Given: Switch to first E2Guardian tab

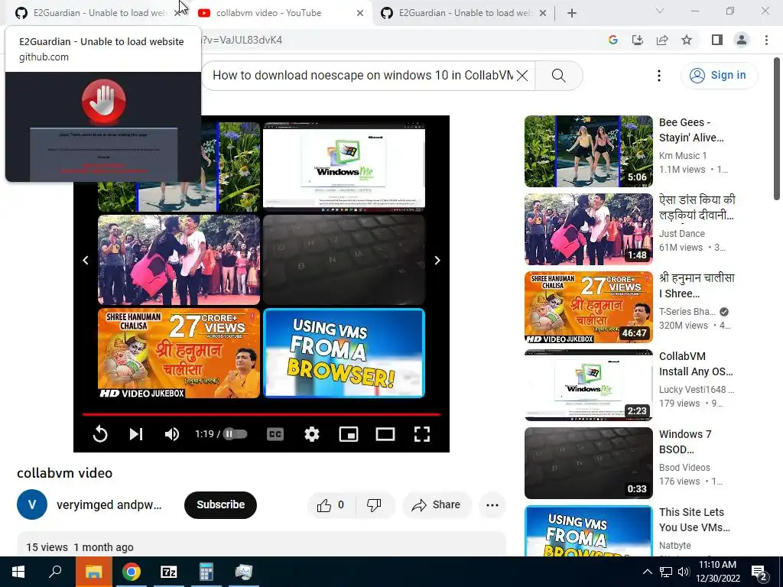Looking at the screenshot, I should pos(95,13).
